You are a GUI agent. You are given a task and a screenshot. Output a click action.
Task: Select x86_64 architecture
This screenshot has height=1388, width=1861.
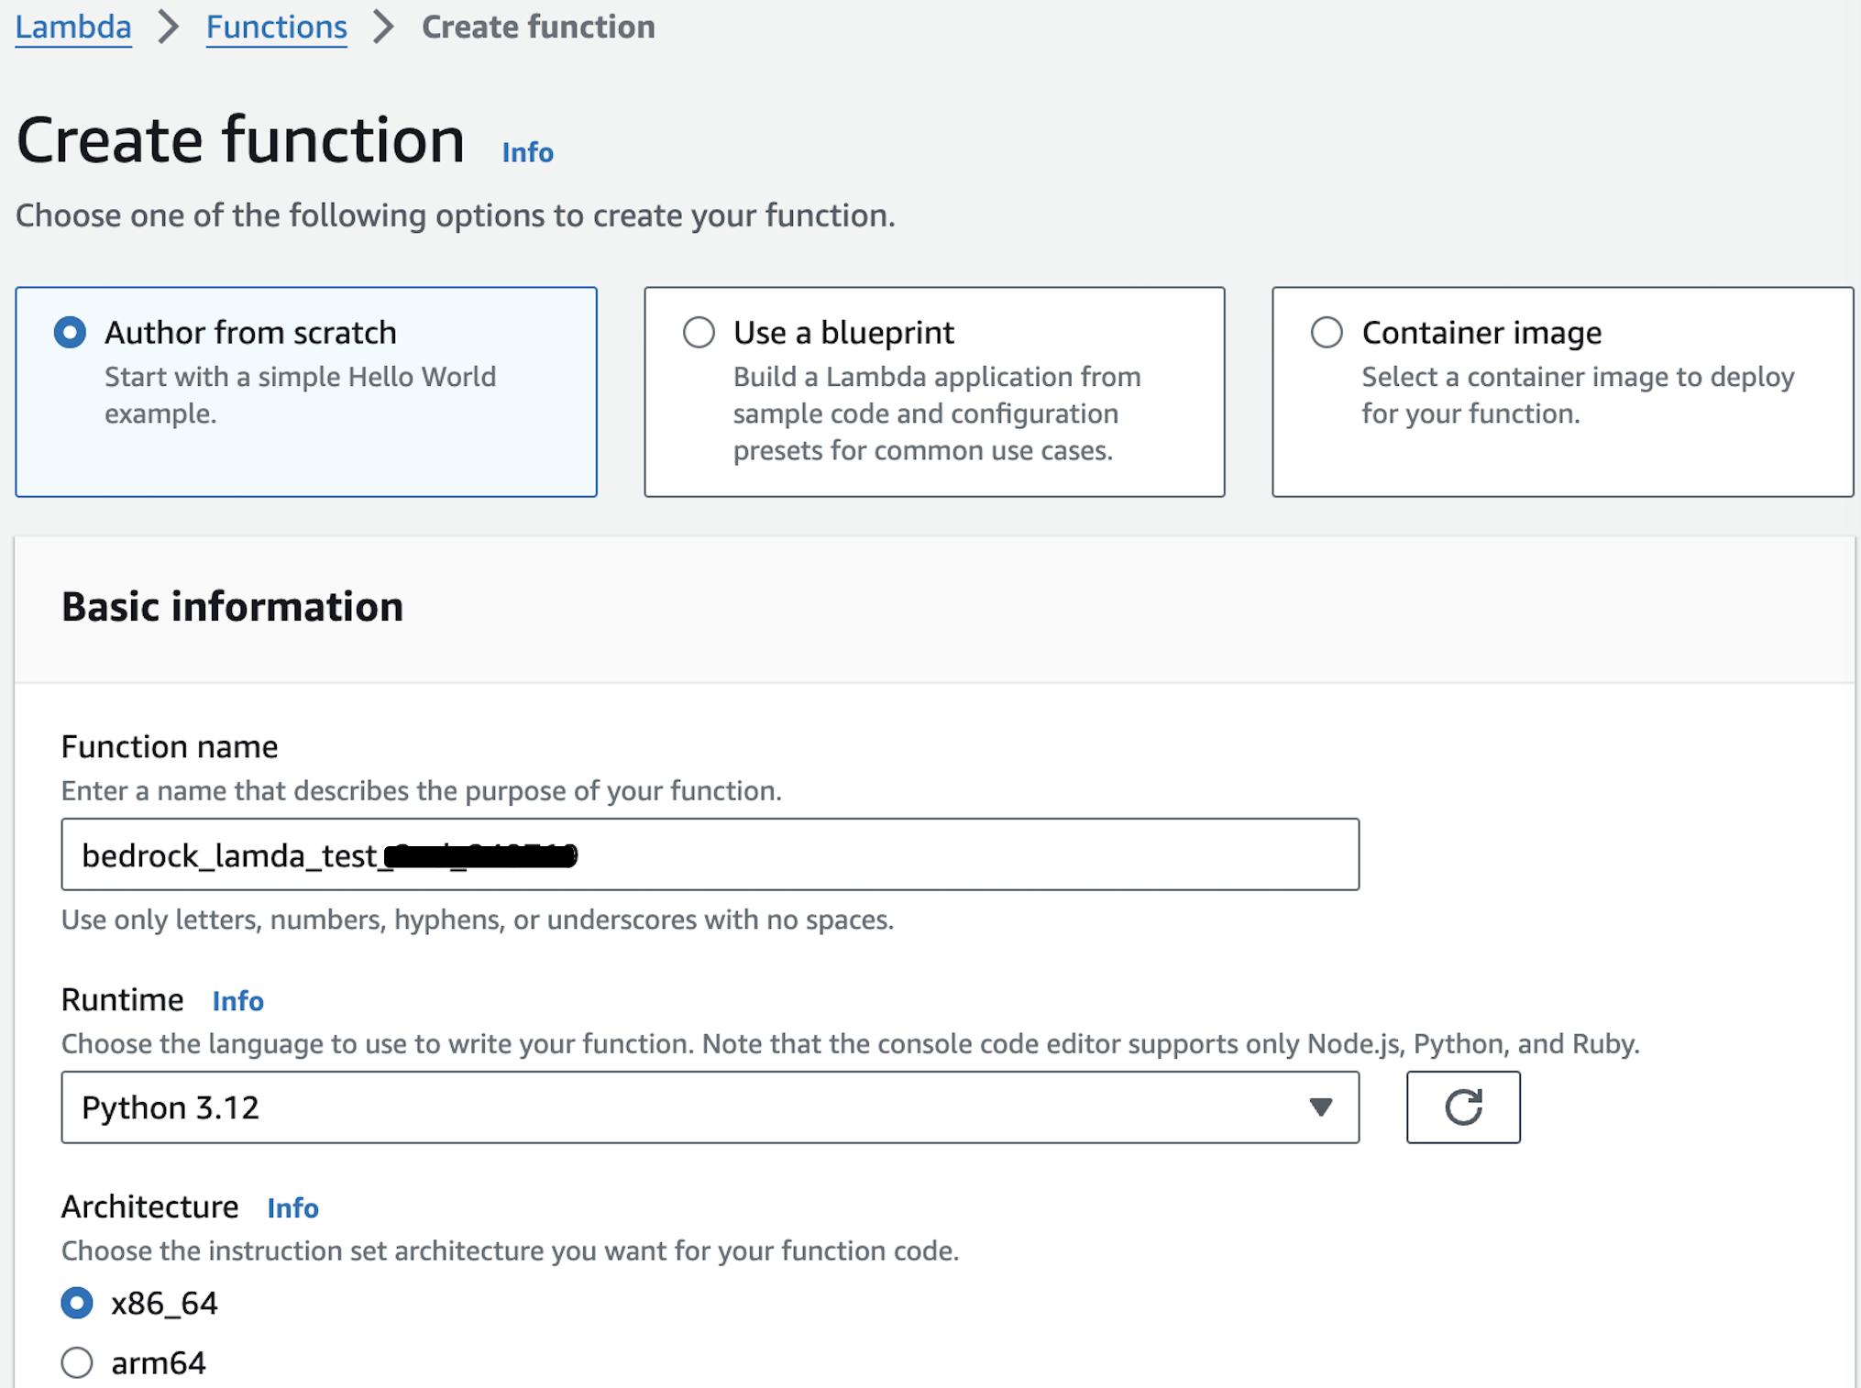click(77, 1303)
